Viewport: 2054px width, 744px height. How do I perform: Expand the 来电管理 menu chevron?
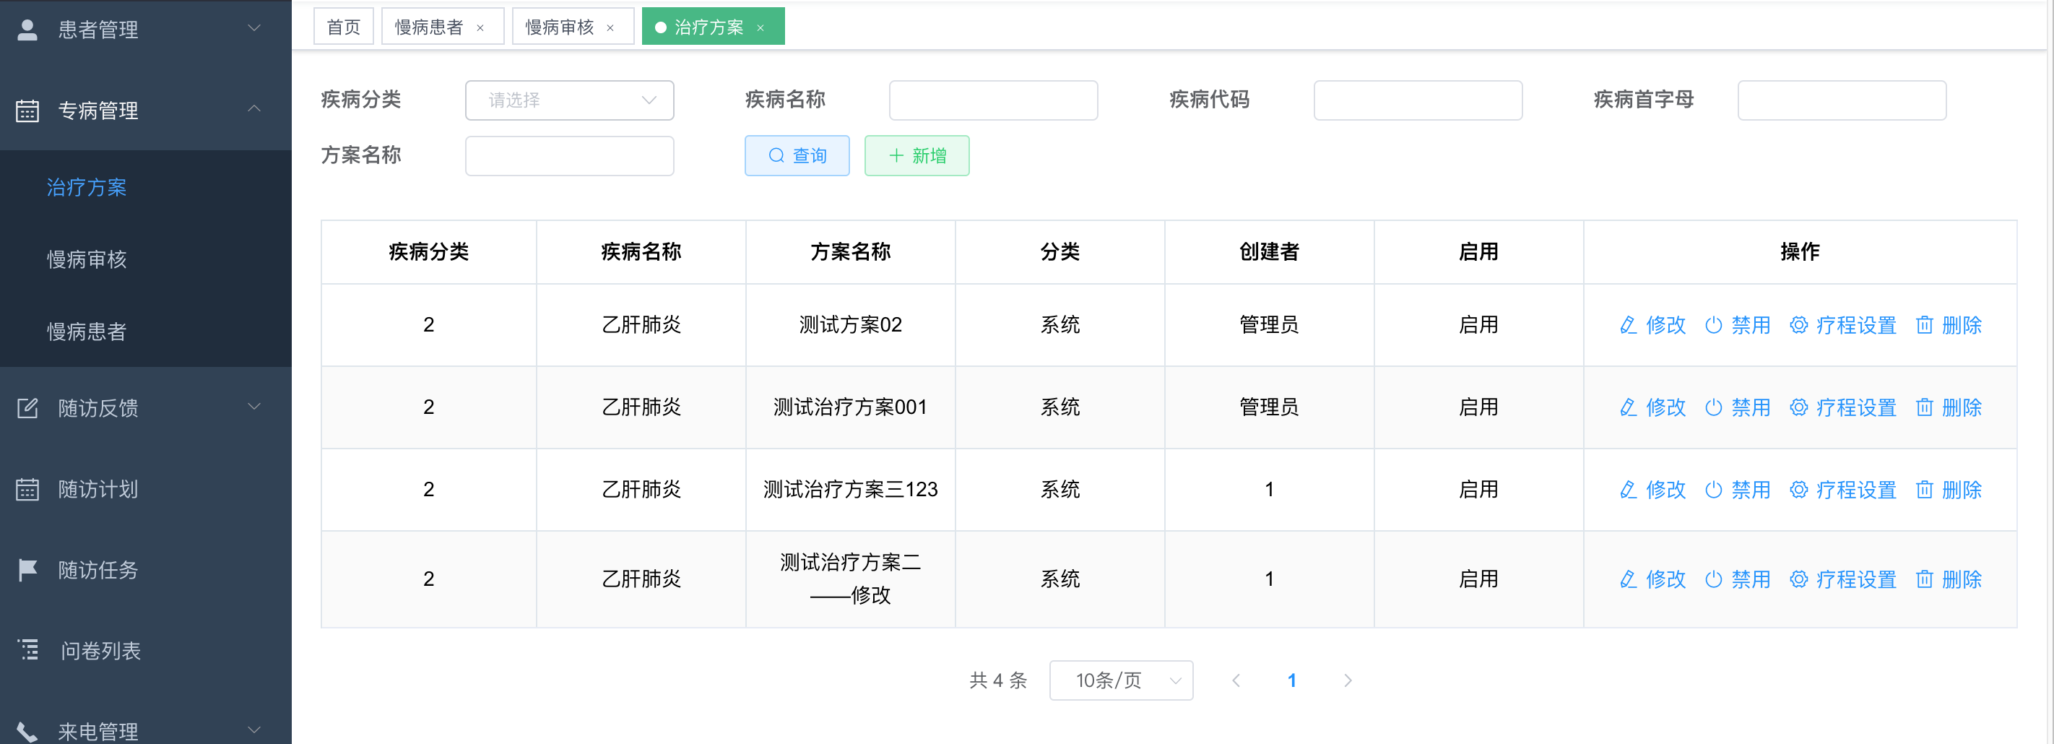point(254,730)
